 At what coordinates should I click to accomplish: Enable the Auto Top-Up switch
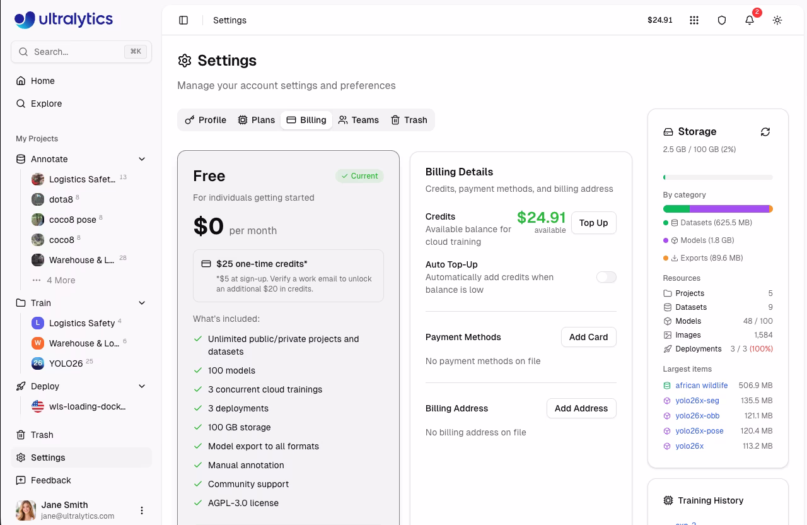606,277
